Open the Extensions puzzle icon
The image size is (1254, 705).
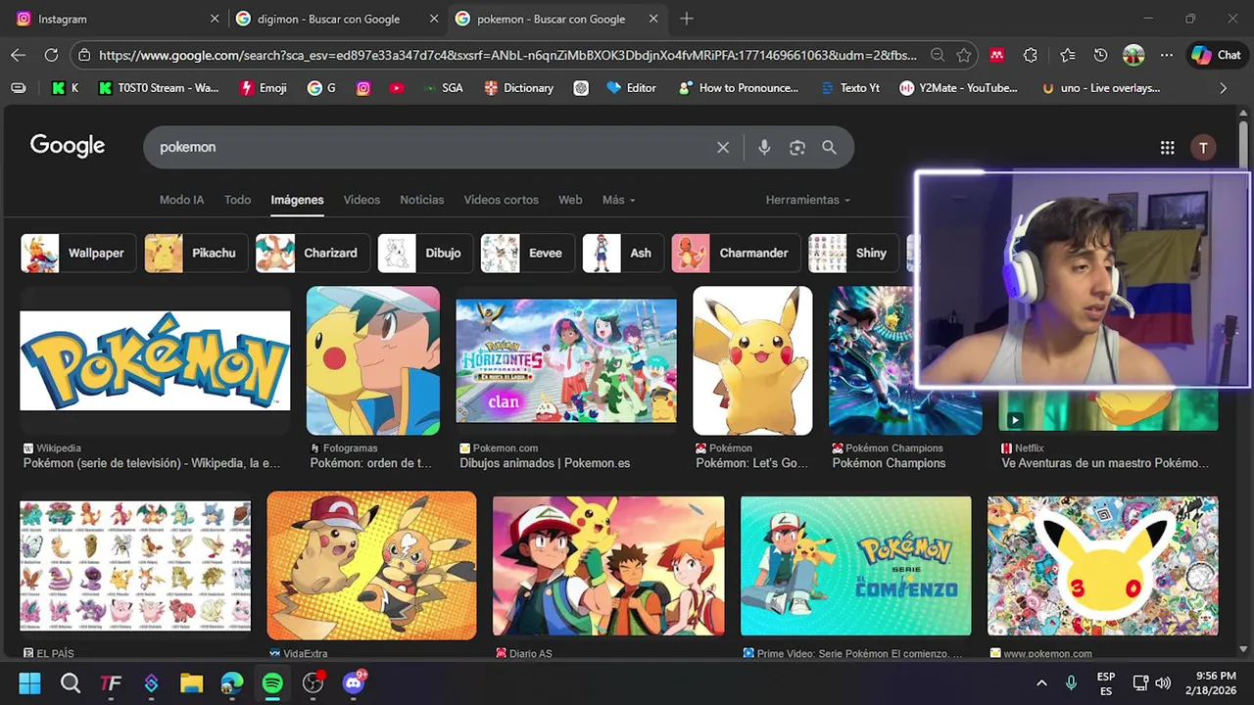click(x=1030, y=55)
